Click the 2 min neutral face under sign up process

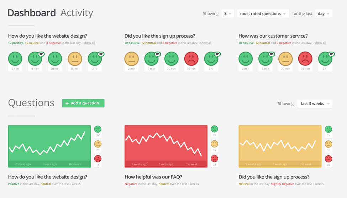click(131, 59)
